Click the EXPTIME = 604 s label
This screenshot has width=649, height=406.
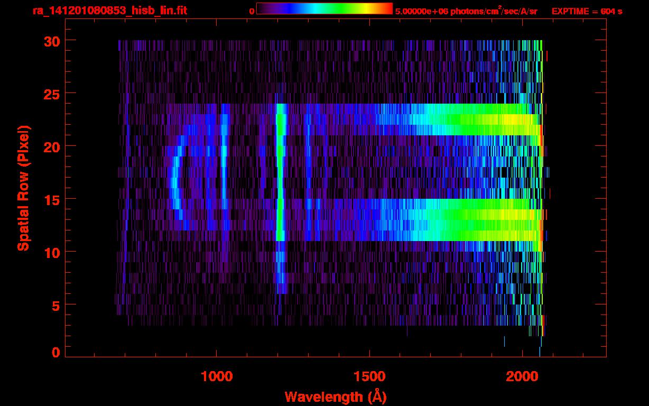(x=587, y=11)
